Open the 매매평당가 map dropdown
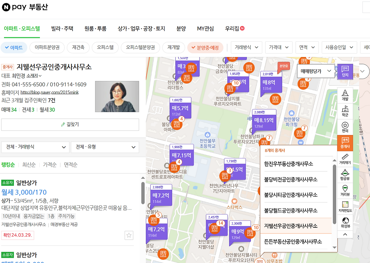Viewport: 370px width, 263px height. [x=316, y=71]
